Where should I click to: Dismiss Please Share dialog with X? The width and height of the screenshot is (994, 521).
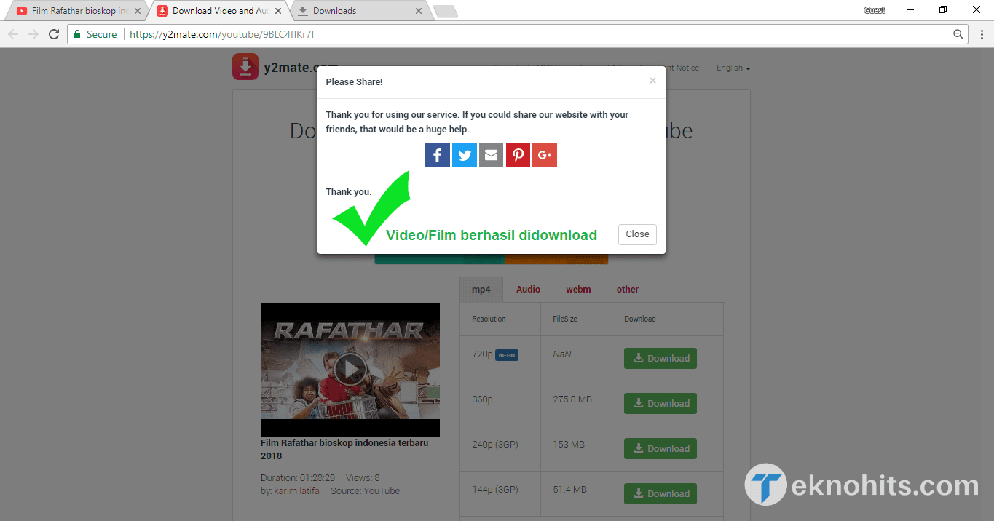coord(652,81)
